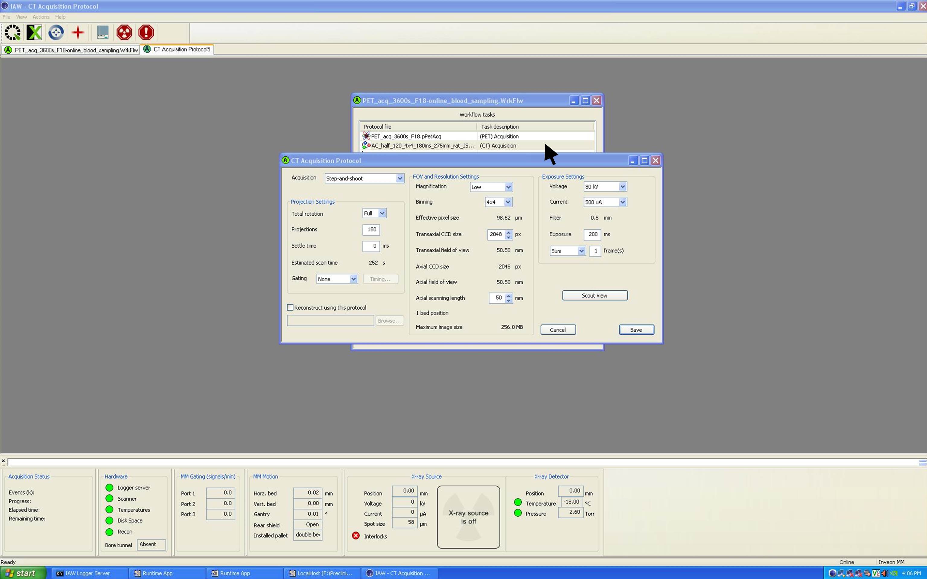Increase Axial scanning length with the up arrow

[x=508, y=295]
